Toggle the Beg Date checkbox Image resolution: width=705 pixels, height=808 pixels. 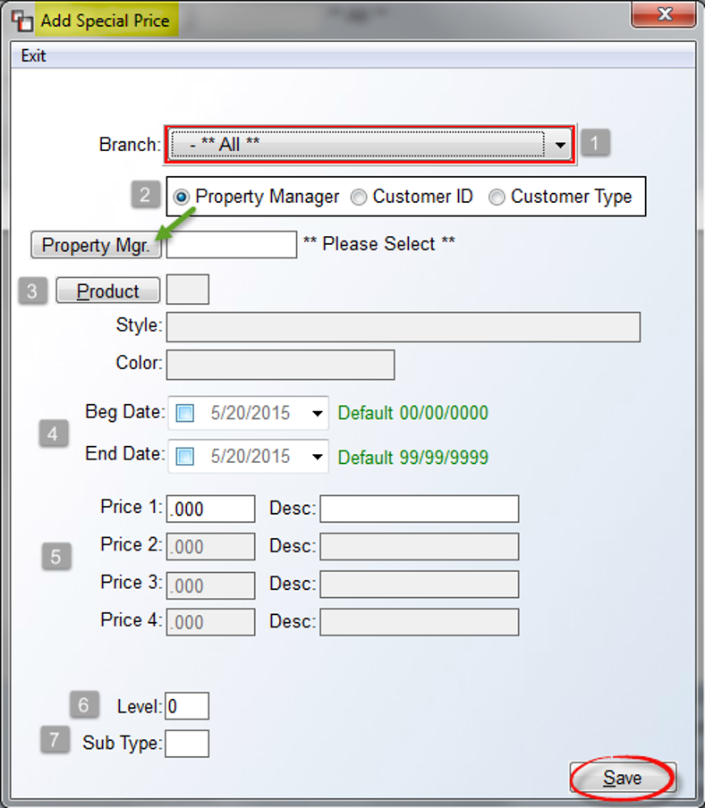(x=185, y=413)
